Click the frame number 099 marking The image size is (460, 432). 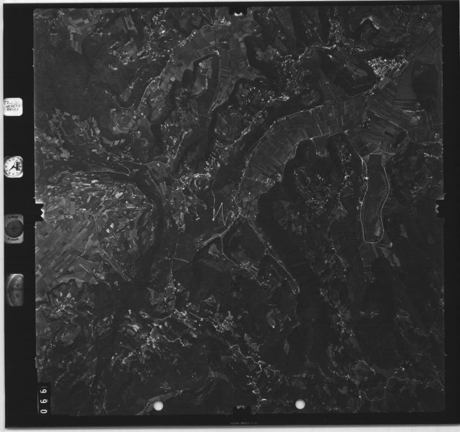click(x=43, y=399)
